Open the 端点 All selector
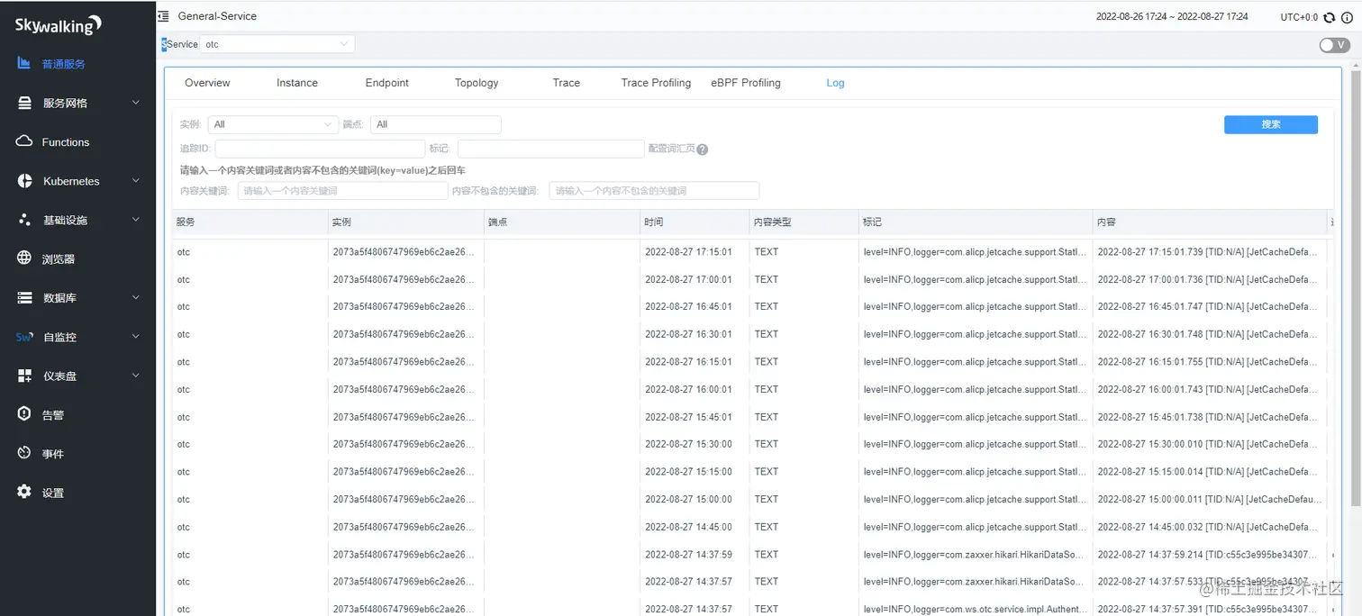This screenshot has width=1362, height=616. [x=436, y=124]
